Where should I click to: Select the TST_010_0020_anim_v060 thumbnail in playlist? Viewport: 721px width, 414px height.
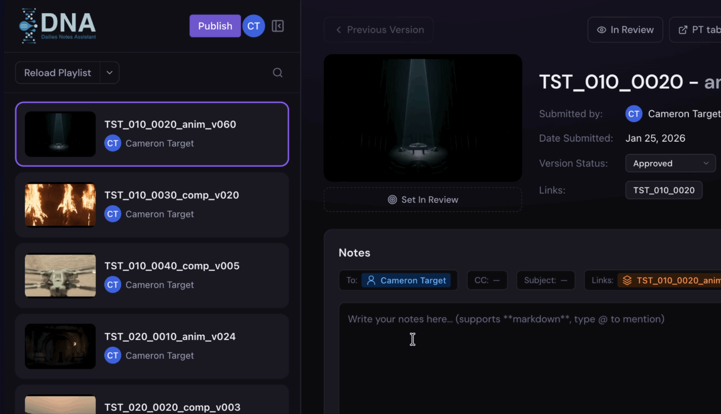pyautogui.click(x=60, y=134)
